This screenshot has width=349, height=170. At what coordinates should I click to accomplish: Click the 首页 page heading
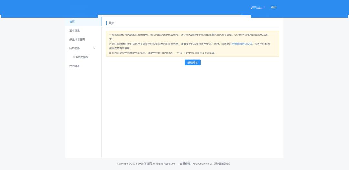click(111, 23)
